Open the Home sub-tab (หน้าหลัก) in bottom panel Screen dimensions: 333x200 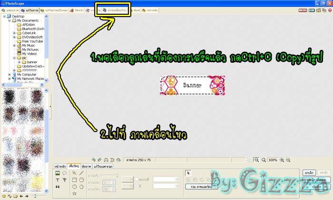point(60,167)
